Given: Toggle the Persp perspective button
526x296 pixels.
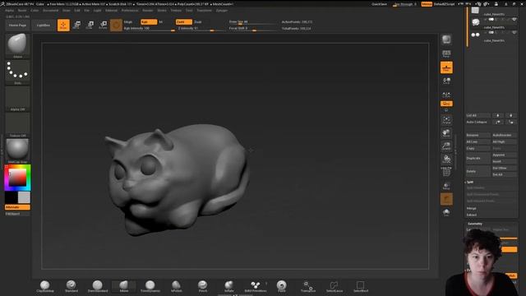Looking at the screenshot, I should [x=446, y=53].
